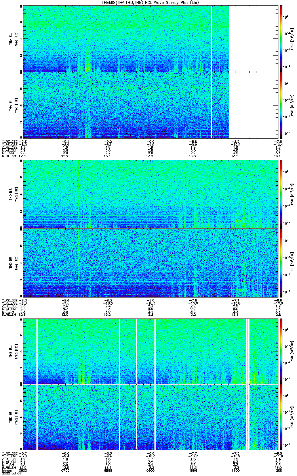Click the 0700 time tick label
Screen dimensions: 297x476
[x=65, y=471]
